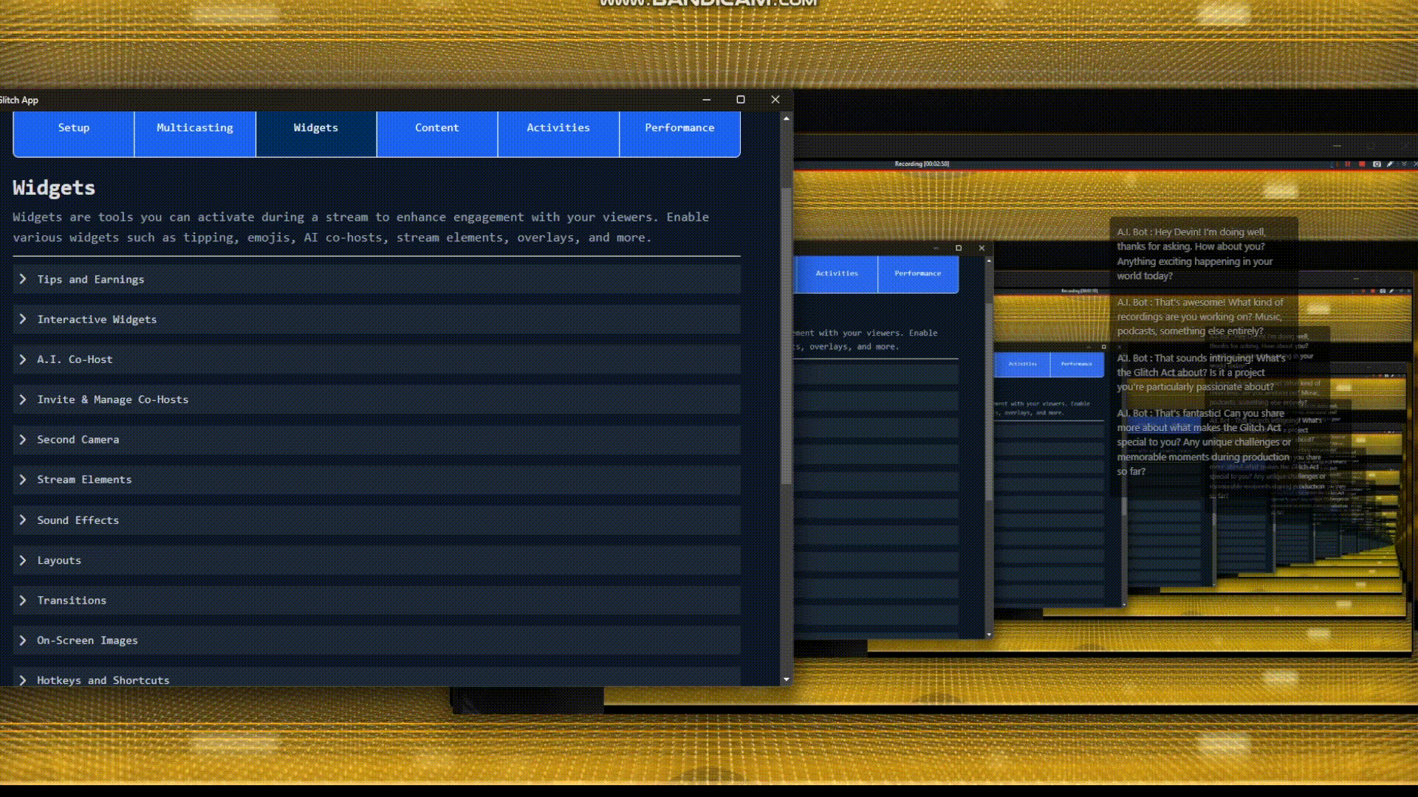Expand the Interactive Widgets section
The height and width of the screenshot is (797, 1418).
pyautogui.click(x=23, y=319)
